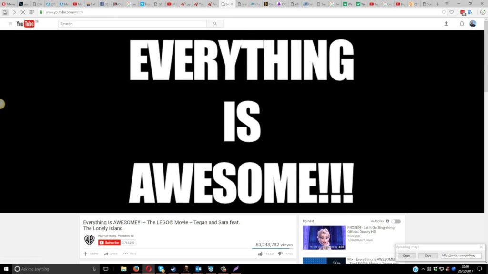The width and height of the screenshot is (488, 274).
Task: Click Add to playlist button
Action: click(x=91, y=254)
